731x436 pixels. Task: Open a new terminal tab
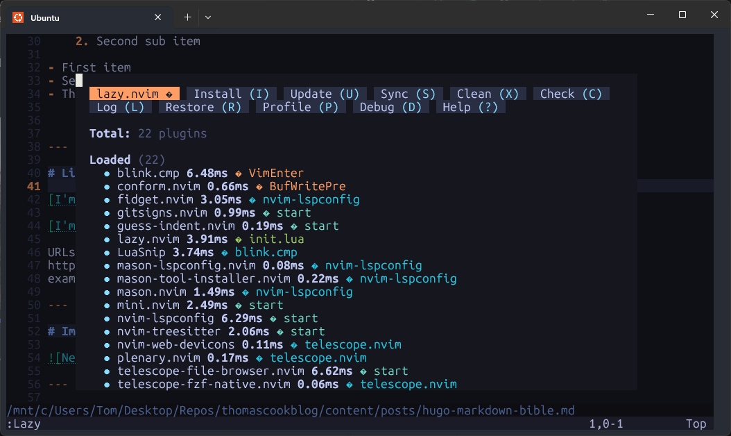click(x=187, y=17)
